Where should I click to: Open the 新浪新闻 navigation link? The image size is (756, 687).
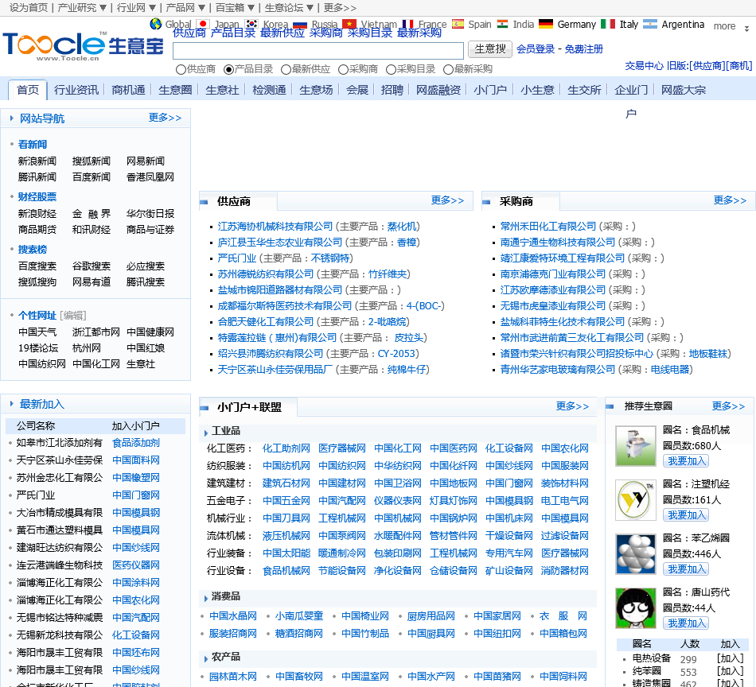(x=37, y=161)
